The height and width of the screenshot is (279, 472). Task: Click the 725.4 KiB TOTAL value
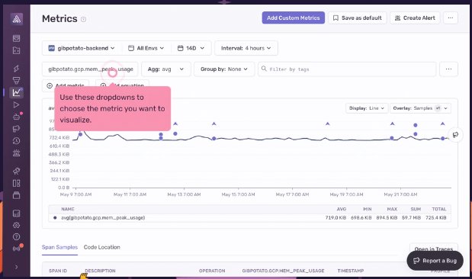coord(436,217)
